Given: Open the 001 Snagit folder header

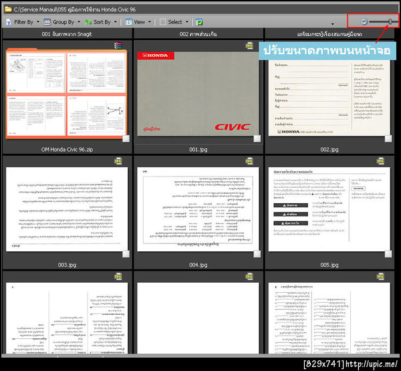Looking at the screenshot, I should tap(67, 34).
